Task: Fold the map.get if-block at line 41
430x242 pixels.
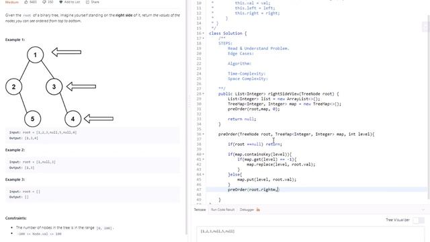Action: [203, 159]
